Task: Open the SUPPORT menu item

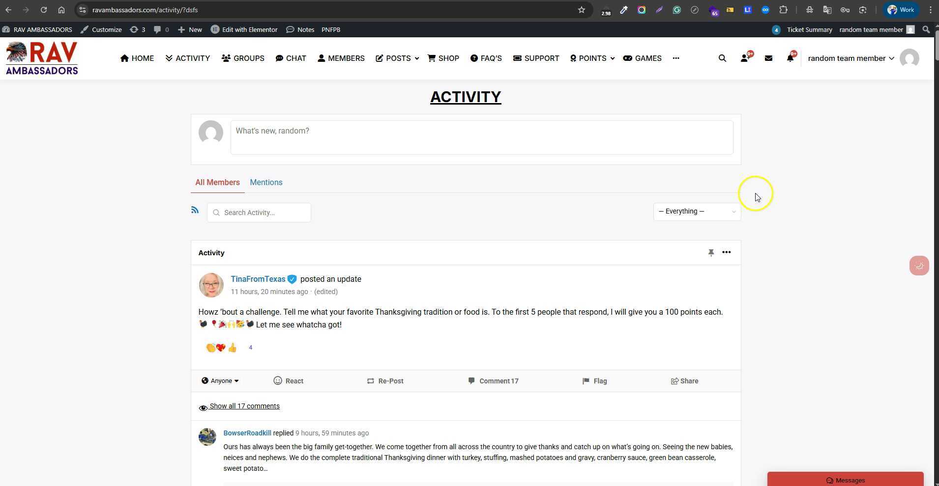Action: (x=536, y=58)
